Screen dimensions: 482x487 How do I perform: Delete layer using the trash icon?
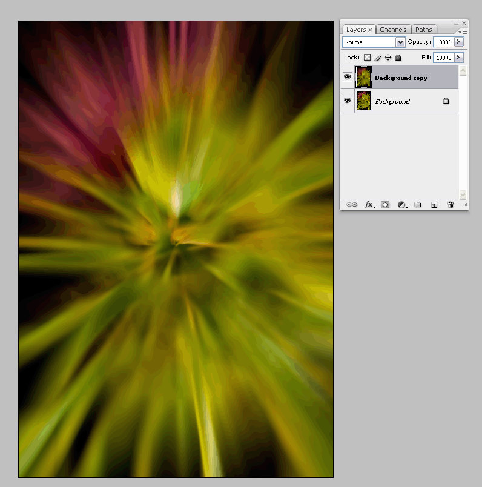[451, 205]
